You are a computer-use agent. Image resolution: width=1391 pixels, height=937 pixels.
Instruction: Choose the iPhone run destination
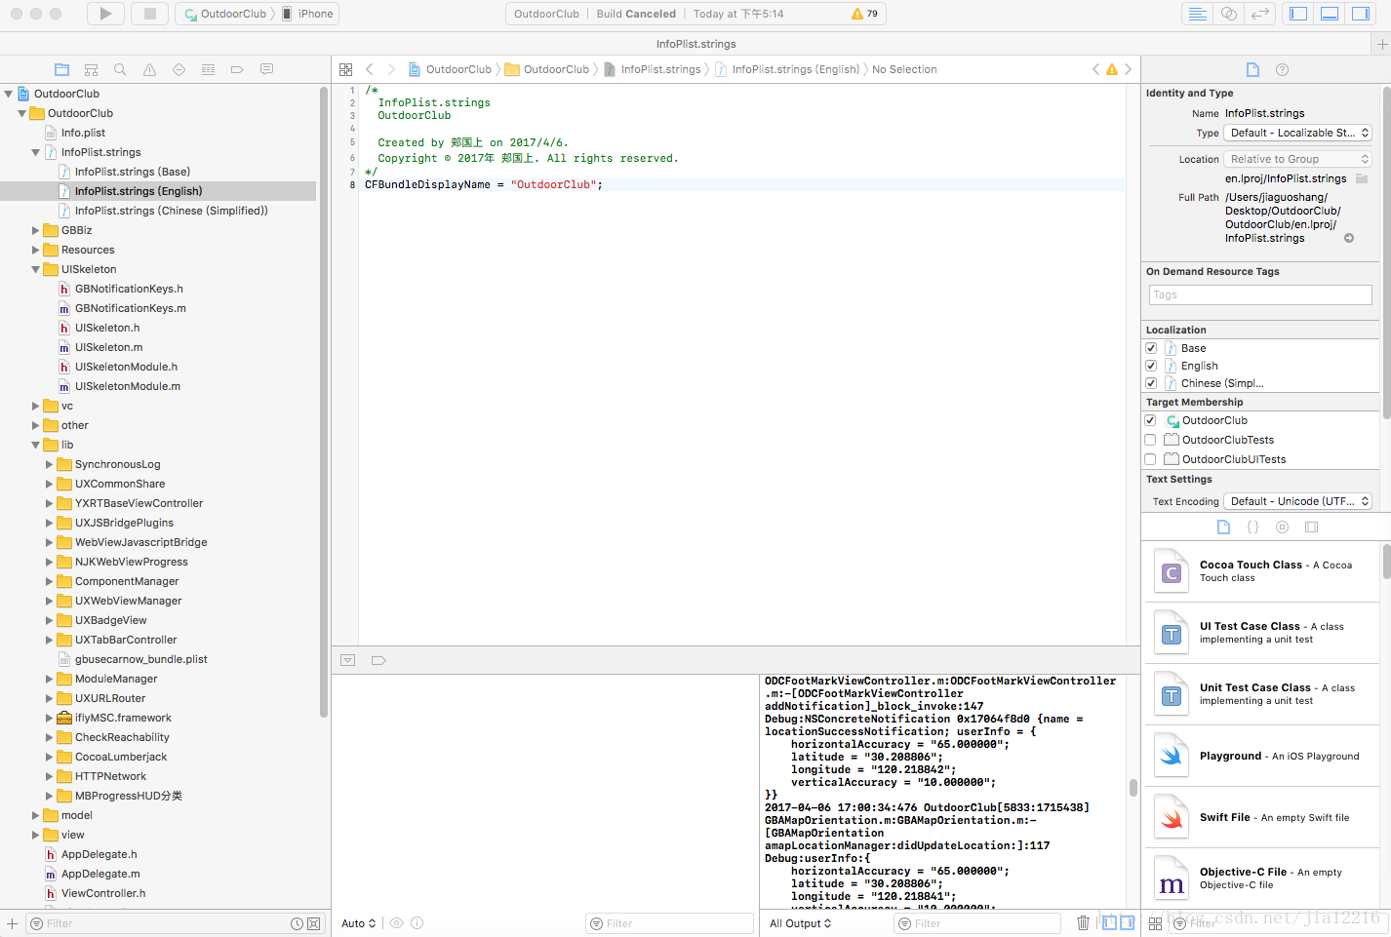(308, 14)
